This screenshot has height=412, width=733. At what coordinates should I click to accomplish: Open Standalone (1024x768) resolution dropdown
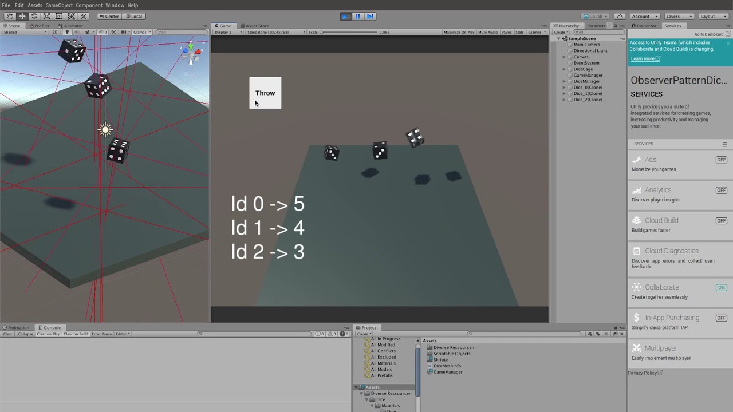coord(275,32)
